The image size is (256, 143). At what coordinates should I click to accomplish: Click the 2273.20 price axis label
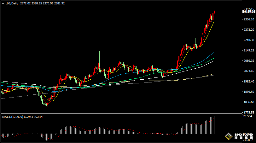tap(248, 30)
